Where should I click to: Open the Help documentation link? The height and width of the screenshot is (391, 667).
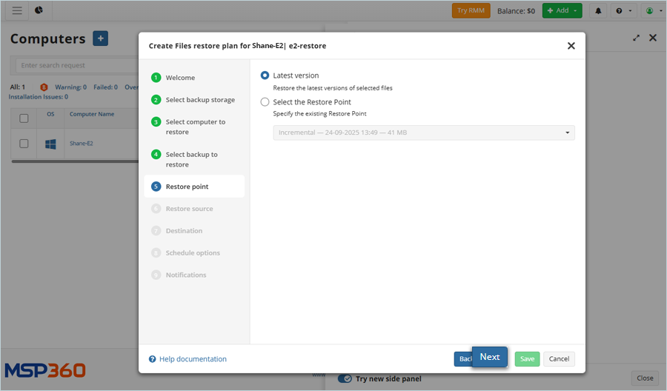click(x=192, y=359)
